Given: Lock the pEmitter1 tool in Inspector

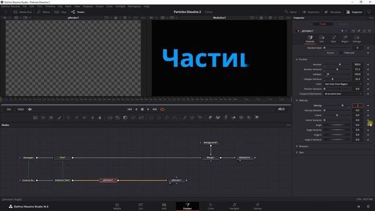Looking at the screenshot, I should [x=364, y=31].
